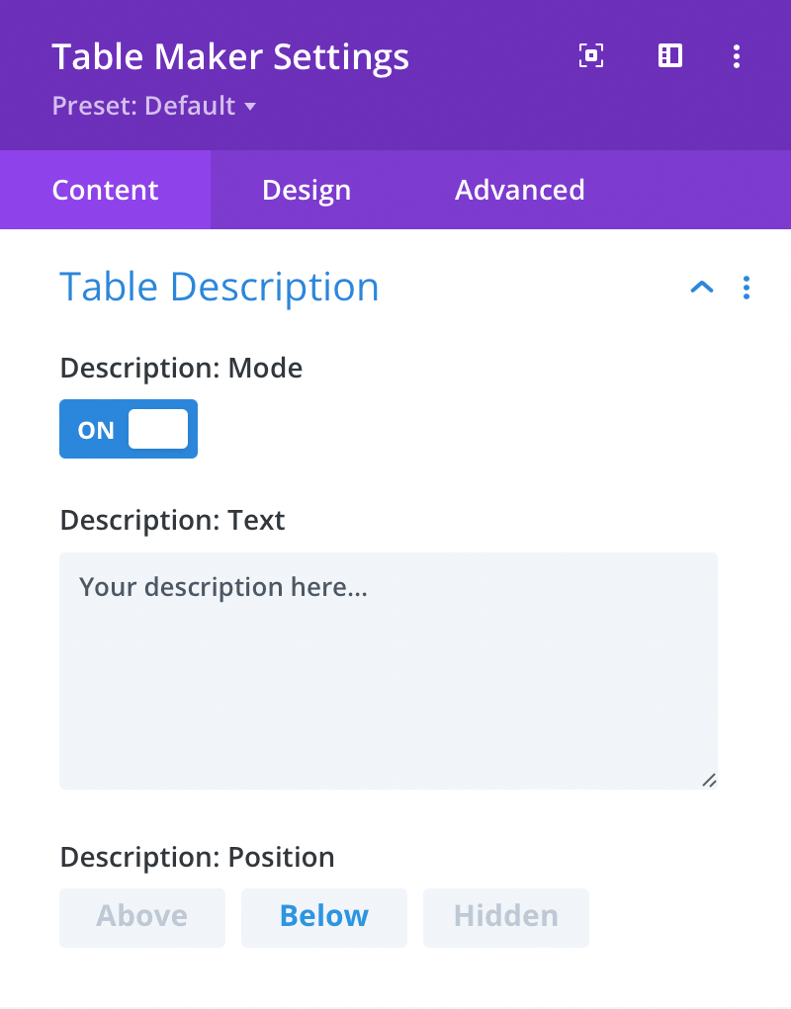Snap the settings modal to sidebar

pos(670,56)
